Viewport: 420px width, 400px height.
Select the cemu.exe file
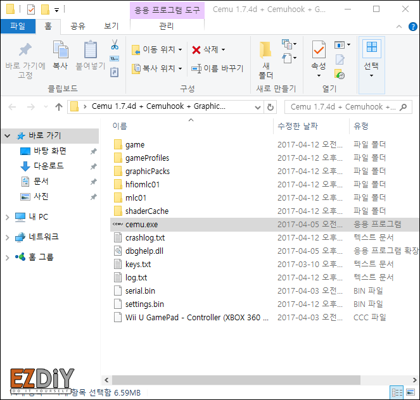[264, 225]
